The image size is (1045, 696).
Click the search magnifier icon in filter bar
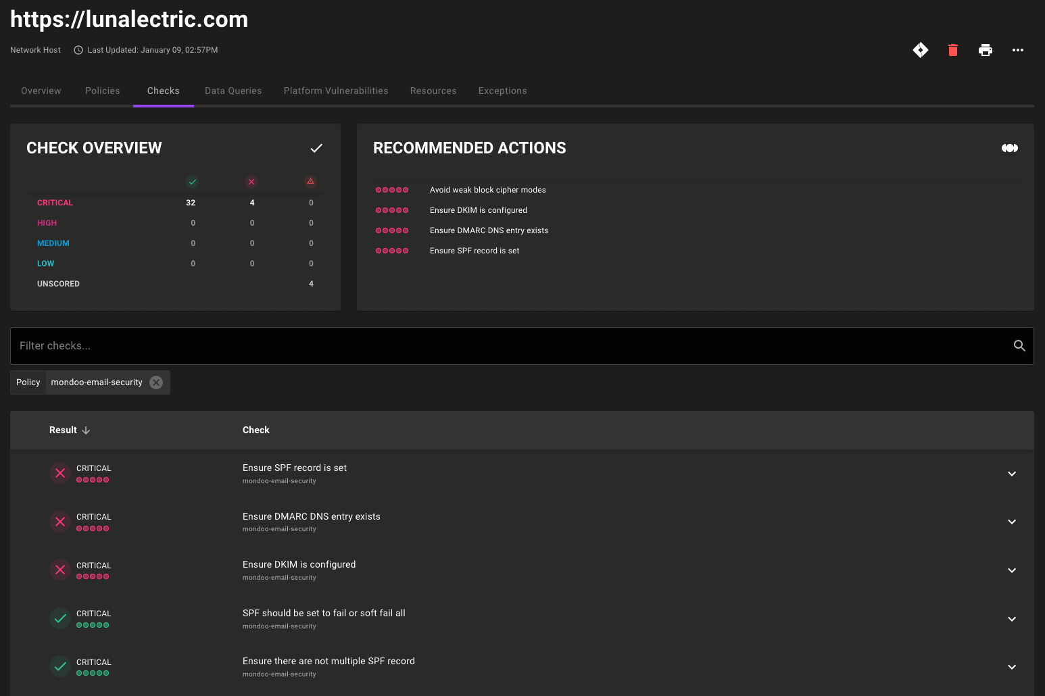tap(1019, 346)
